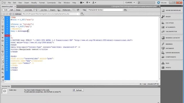Open the Files panel

coord(172,63)
